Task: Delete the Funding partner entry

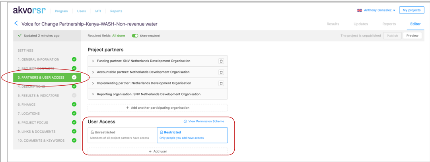Action: pos(221,61)
